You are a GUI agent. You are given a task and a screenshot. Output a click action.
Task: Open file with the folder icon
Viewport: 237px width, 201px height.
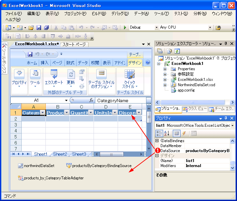coord(31,28)
